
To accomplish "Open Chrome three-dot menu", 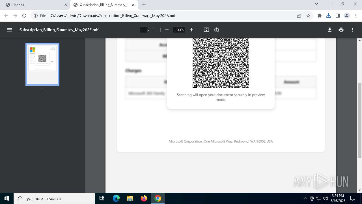I will [x=356, y=16].
